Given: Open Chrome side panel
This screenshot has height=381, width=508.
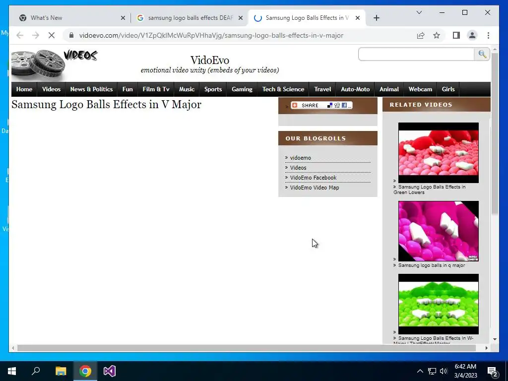Looking at the screenshot, I should pyautogui.click(x=456, y=35).
